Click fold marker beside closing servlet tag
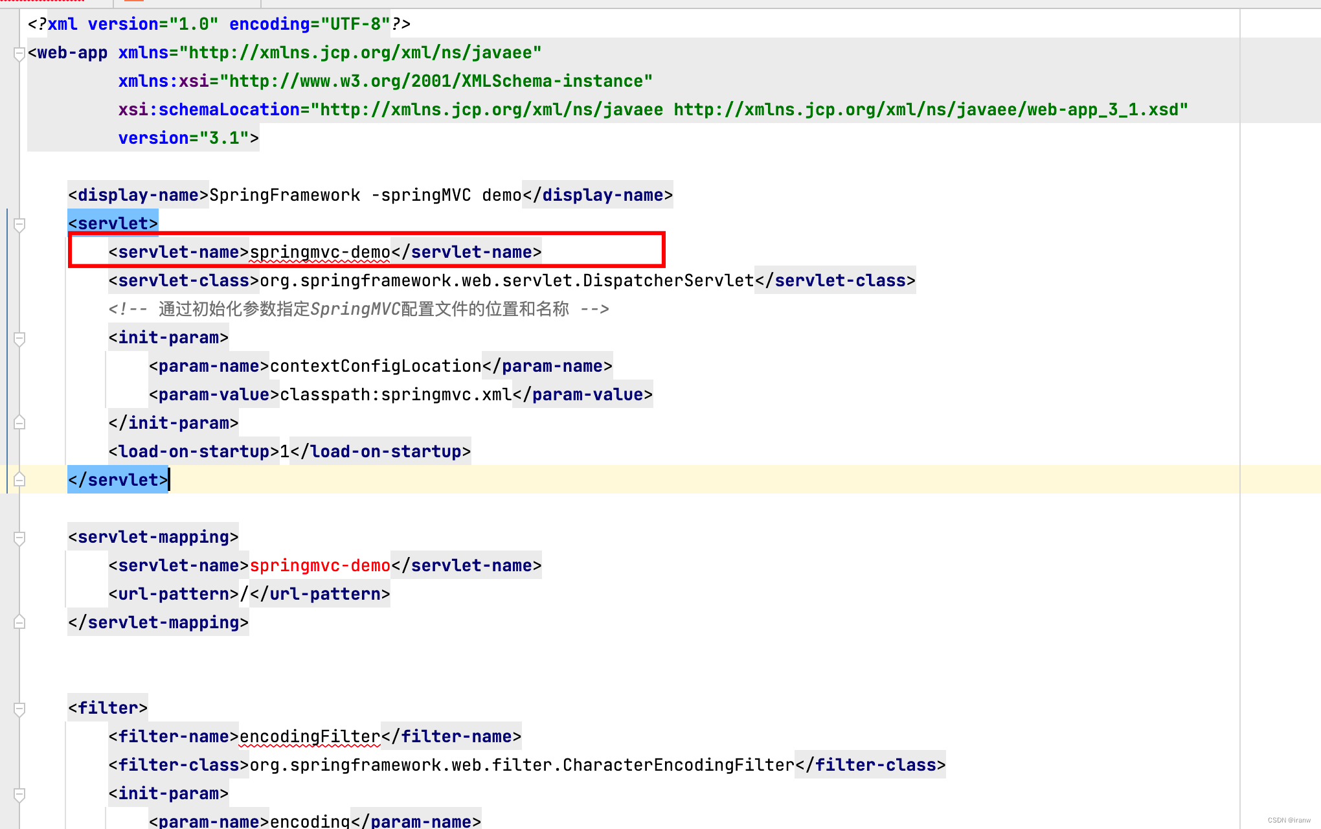 click(x=19, y=480)
